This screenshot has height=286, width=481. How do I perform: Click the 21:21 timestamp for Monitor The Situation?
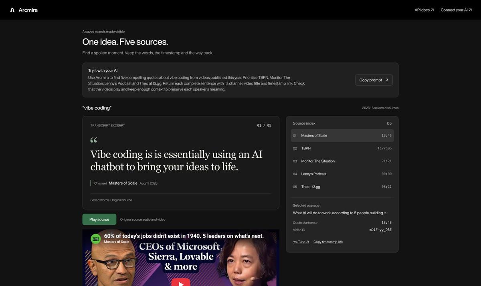pos(386,161)
